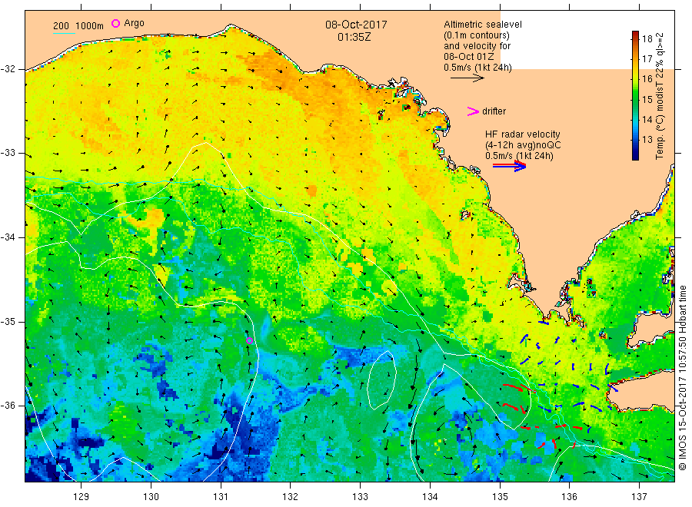The image size is (692, 507).
Task: Click the 16 tick on temperature scale
Action: click(647, 79)
